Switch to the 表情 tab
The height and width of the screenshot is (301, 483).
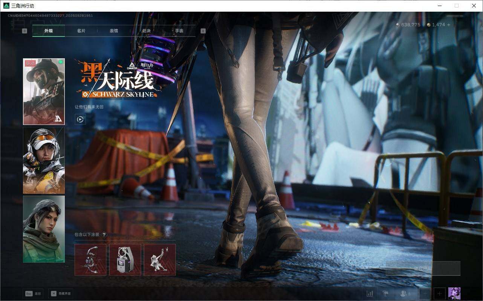(x=114, y=31)
